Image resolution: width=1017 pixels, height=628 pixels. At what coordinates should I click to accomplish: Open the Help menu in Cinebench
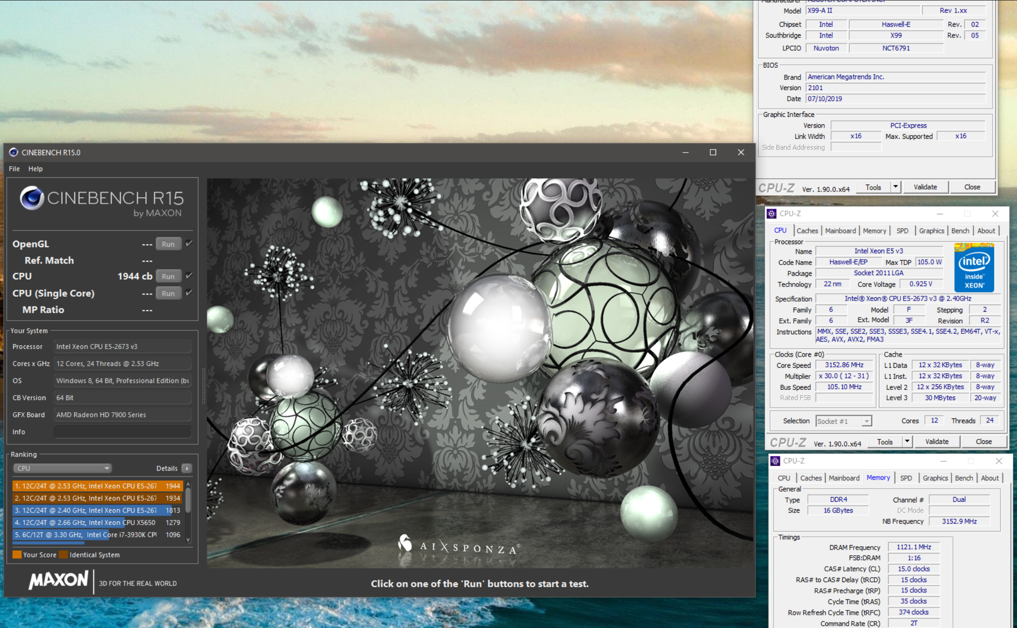coord(35,169)
